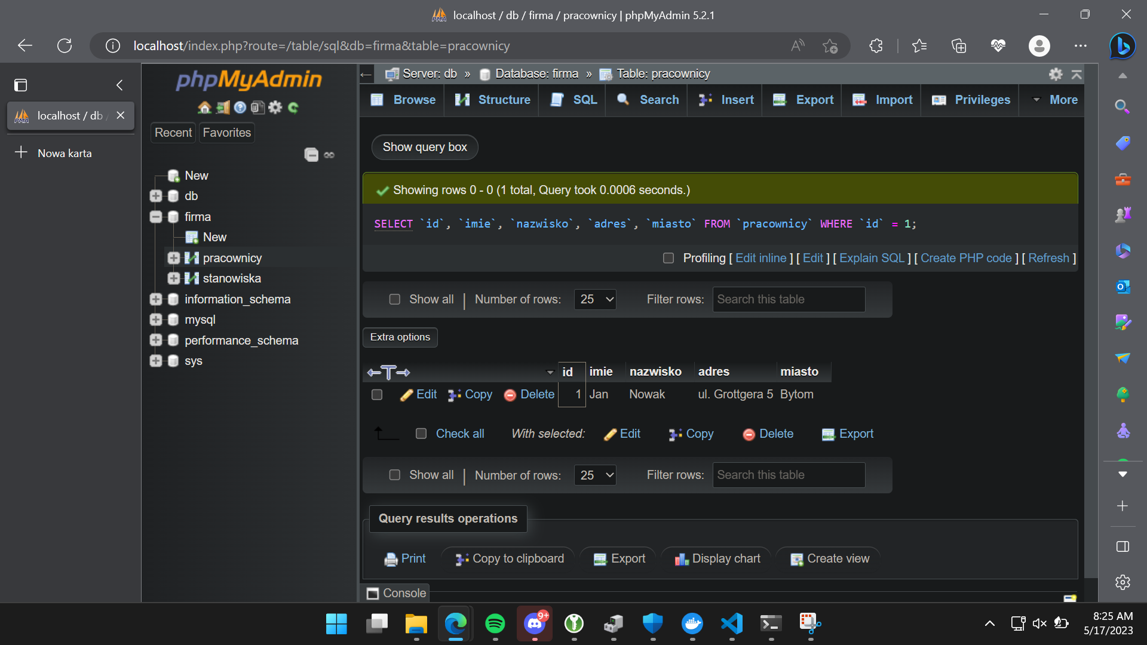Click Edit inline link
The image size is (1147, 645).
coord(760,258)
